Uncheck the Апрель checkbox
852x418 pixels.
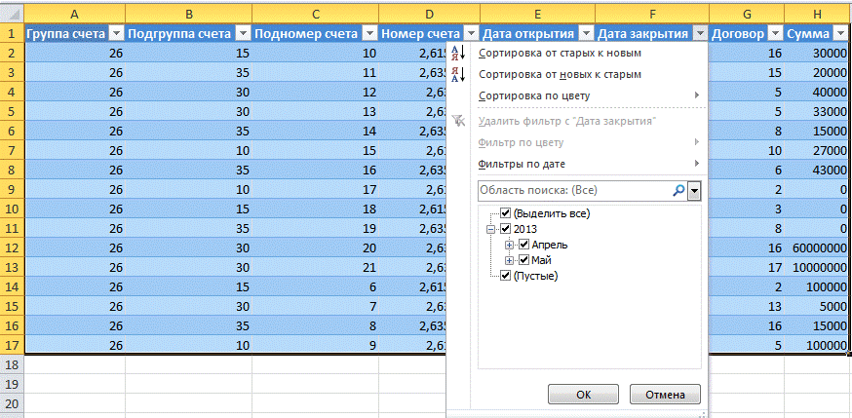[523, 245]
